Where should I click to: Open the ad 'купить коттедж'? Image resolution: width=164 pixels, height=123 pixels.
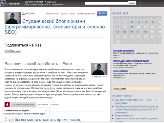click(120, 71)
